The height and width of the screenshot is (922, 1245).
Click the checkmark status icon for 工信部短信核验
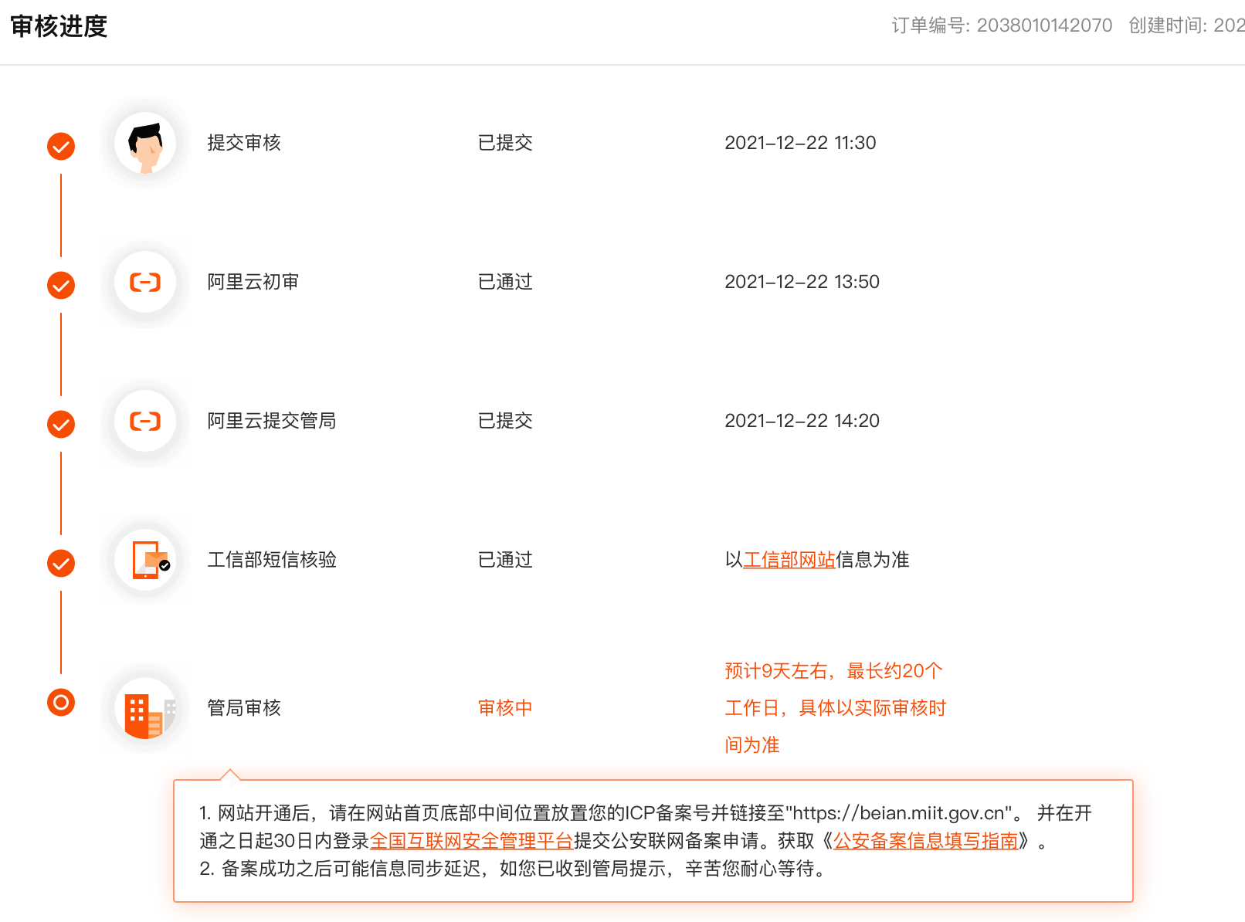[61, 563]
